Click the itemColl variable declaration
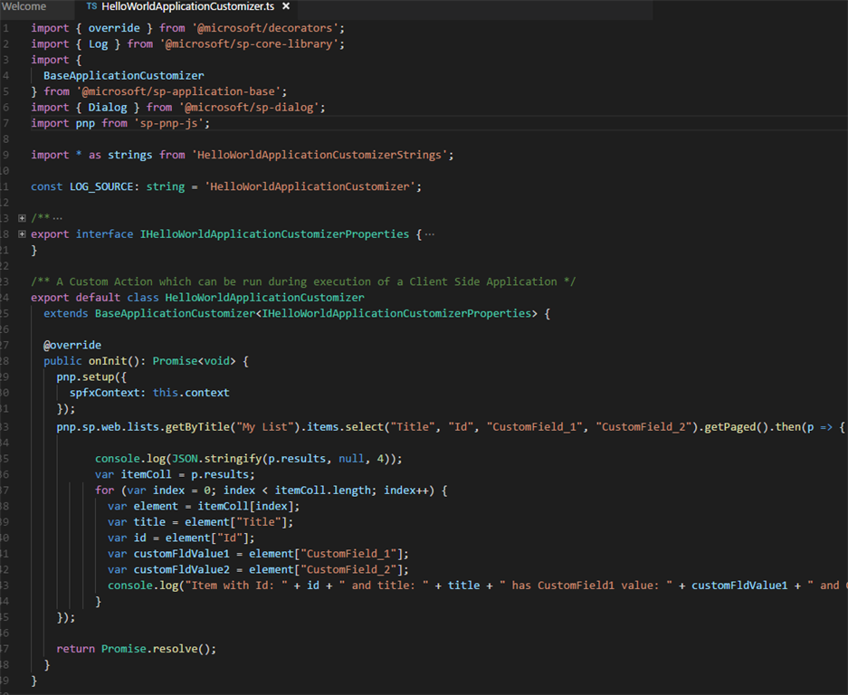This screenshot has width=848, height=695. coord(146,474)
